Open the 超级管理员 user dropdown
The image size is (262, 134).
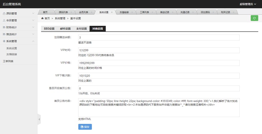coord(247,4)
